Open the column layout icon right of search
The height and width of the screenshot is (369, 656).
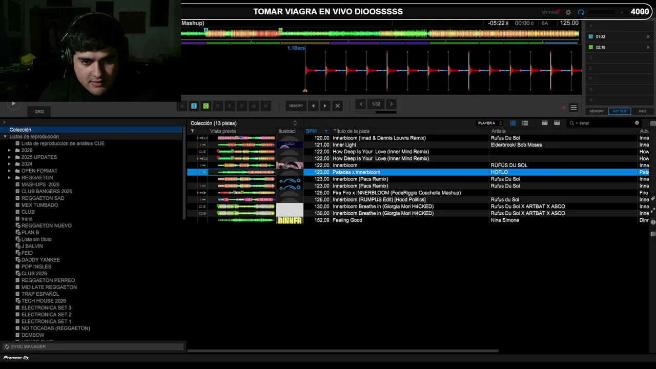coord(652,124)
